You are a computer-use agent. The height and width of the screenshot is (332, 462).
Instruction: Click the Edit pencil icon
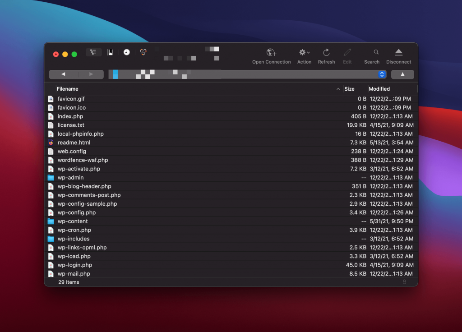[x=347, y=53]
